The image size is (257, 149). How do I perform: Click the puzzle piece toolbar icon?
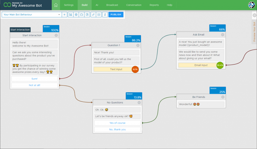pos(82,15)
